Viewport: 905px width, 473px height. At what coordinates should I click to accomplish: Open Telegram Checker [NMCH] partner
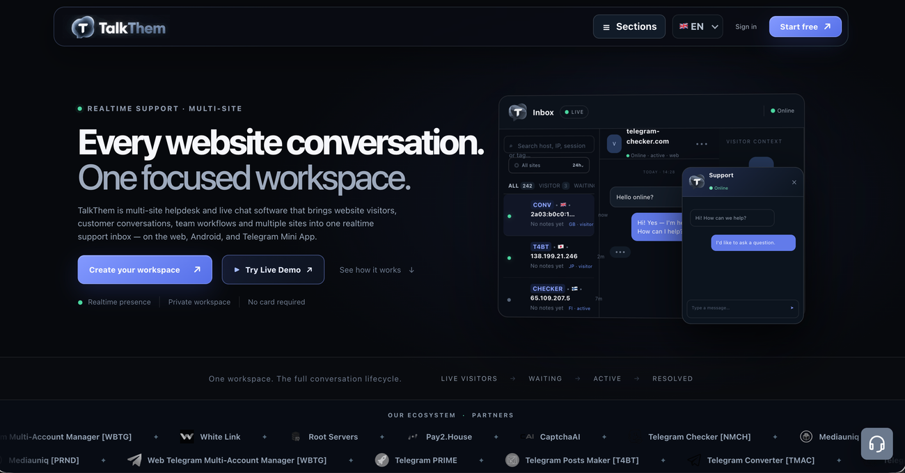(699, 437)
